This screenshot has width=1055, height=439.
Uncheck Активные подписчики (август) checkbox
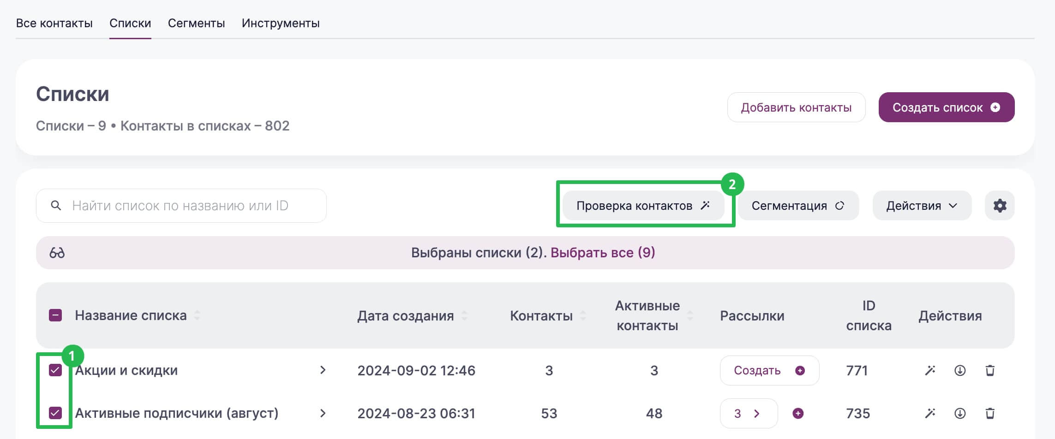tap(55, 413)
